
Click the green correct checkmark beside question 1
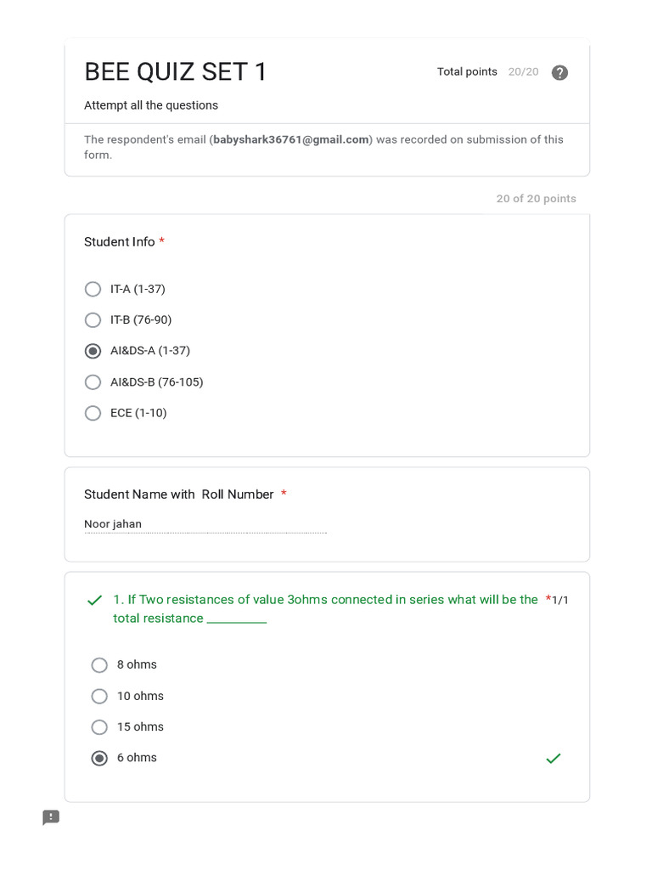[94, 601]
